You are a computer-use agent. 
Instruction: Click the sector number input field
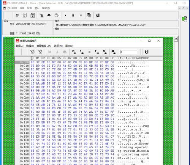click(128, 52)
